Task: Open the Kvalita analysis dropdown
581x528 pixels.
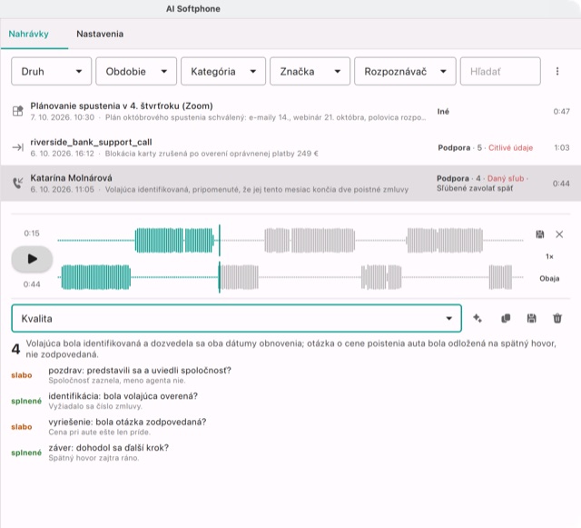Action: (x=236, y=318)
